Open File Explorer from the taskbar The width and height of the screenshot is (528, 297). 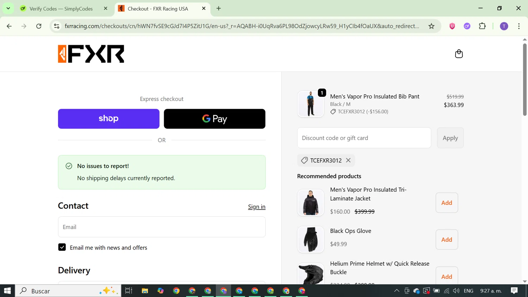coord(145,291)
